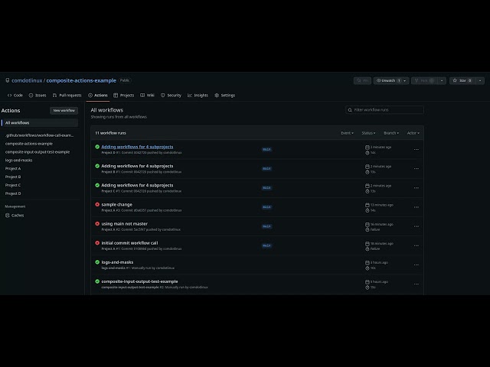Click the Unwatch button
This screenshot has height=367, width=490.
tap(387, 80)
